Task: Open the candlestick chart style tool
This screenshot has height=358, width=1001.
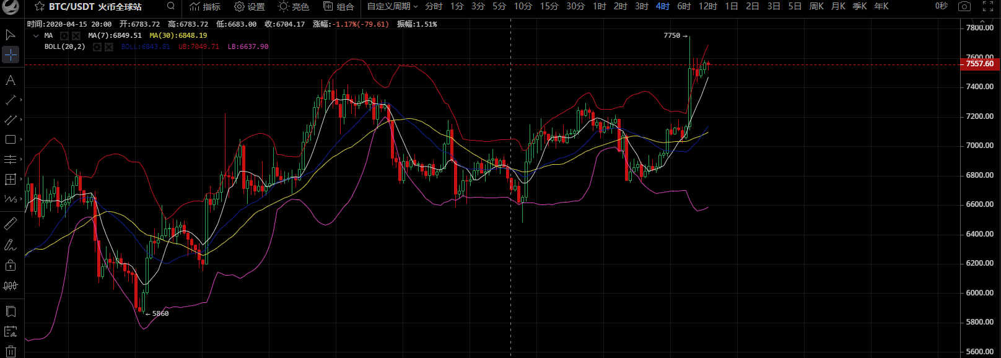Action: tap(11, 286)
